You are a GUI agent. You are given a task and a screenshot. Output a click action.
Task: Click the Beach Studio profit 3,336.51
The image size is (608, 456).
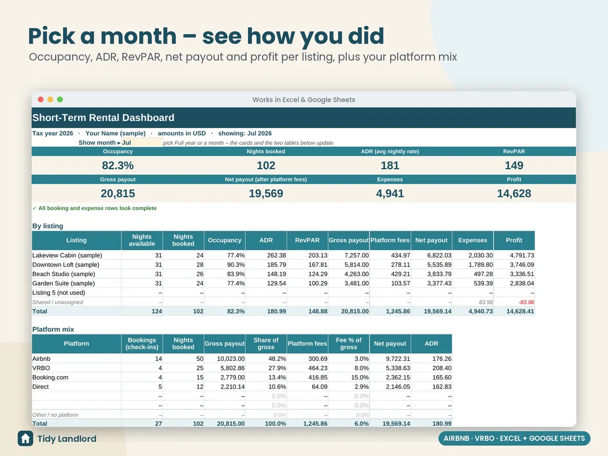pos(522,274)
